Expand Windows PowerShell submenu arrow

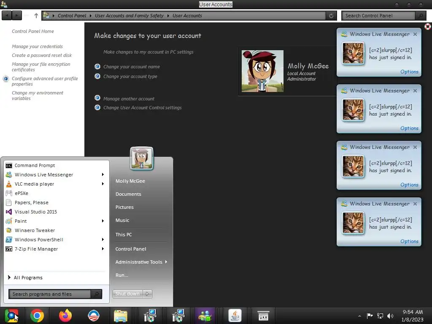pos(103,240)
